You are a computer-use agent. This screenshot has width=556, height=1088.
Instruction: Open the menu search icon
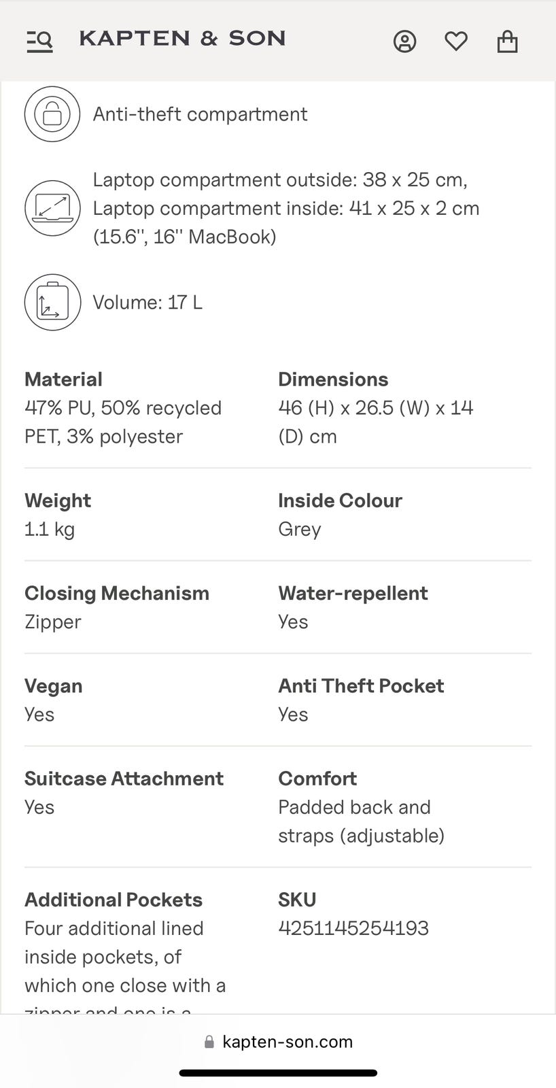(x=39, y=41)
